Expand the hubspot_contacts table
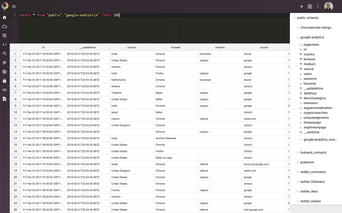The image size is (342, 213). pyautogui.click(x=298, y=153)
